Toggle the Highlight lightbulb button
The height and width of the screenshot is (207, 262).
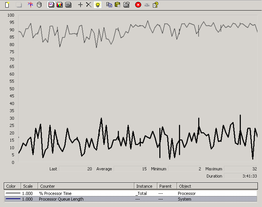pos(97,5)
